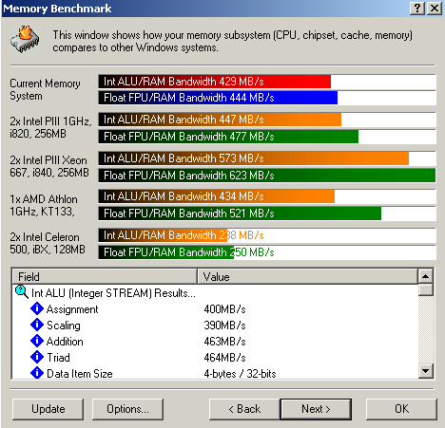Select the blue Float FPU/RAM Bandwidth 444 MB/s bar
The image size is (445, 428).
click(x=218, y=98)
